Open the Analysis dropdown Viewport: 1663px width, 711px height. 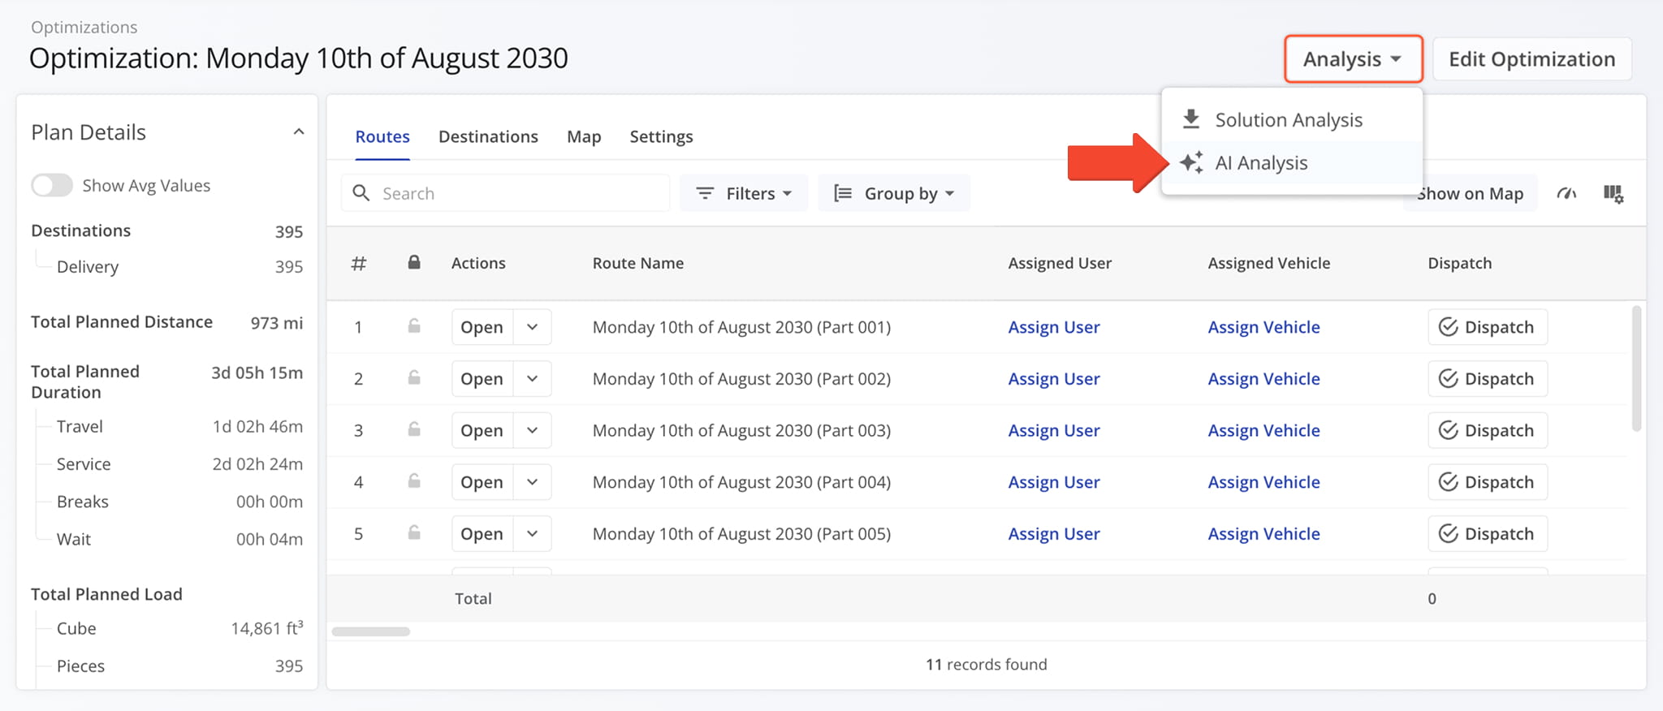point(1353,58)
